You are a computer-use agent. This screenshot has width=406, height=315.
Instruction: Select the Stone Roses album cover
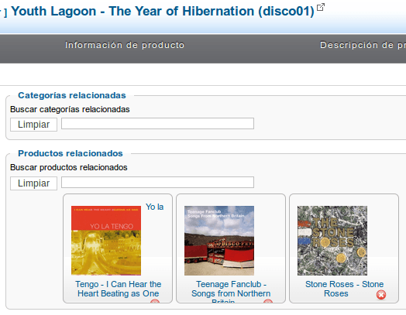point(332,241)
